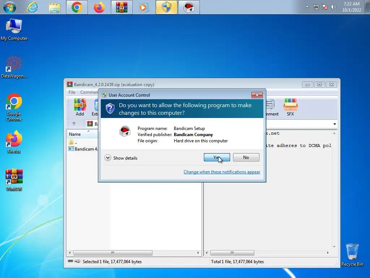Click the volume speaker tray icon

click(x=333, y=7)
